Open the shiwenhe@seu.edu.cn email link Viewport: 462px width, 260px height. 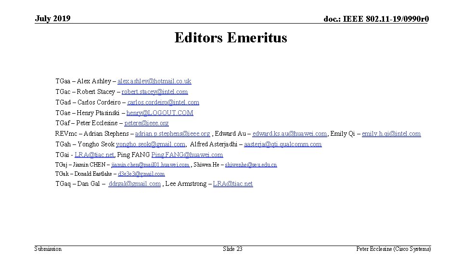[251, 165]
